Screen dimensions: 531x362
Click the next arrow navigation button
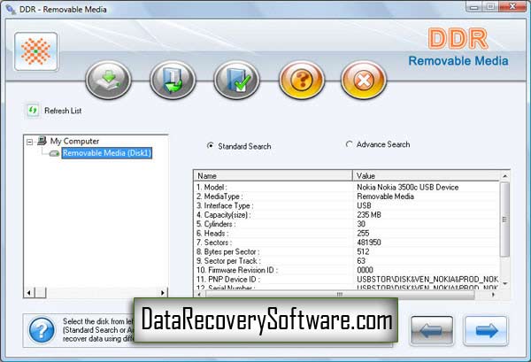click(486, 331)
